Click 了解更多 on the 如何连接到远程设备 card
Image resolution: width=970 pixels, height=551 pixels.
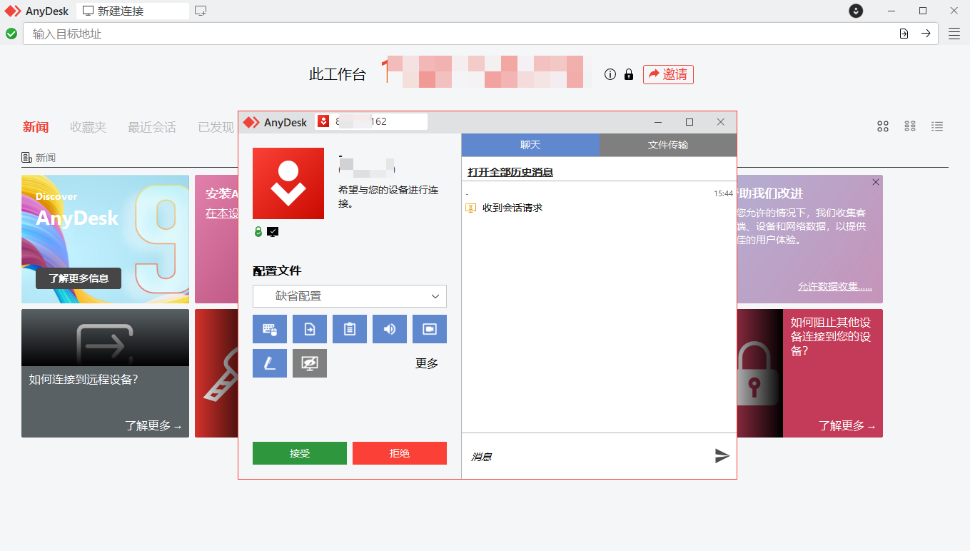(153, 426)
